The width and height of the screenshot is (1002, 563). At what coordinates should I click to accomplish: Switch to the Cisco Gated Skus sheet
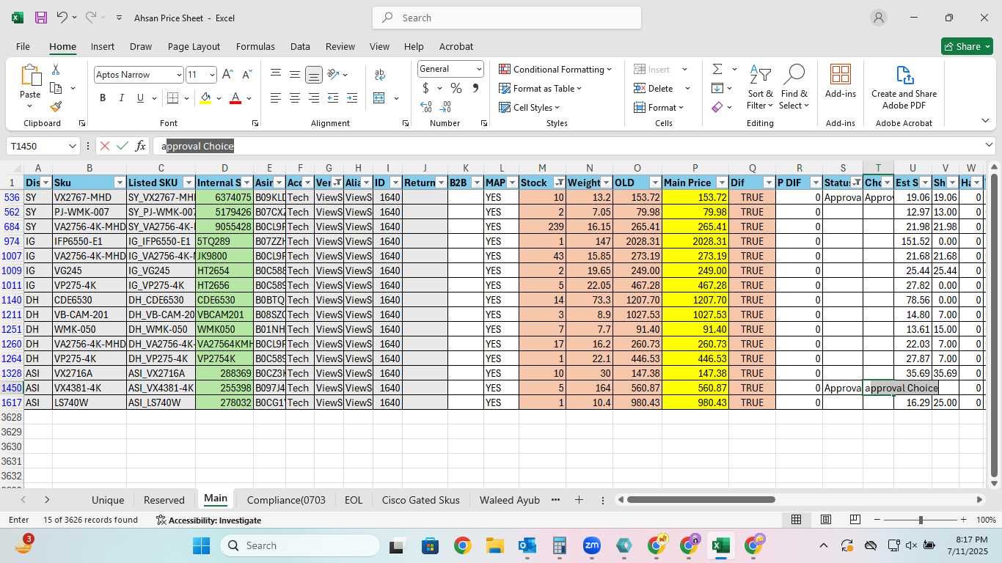420,500
